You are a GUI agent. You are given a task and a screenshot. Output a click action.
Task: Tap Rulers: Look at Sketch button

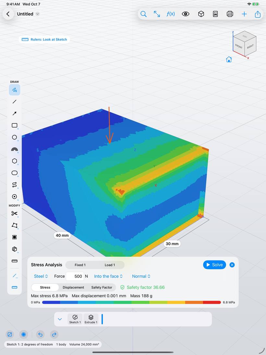point(44,39)
